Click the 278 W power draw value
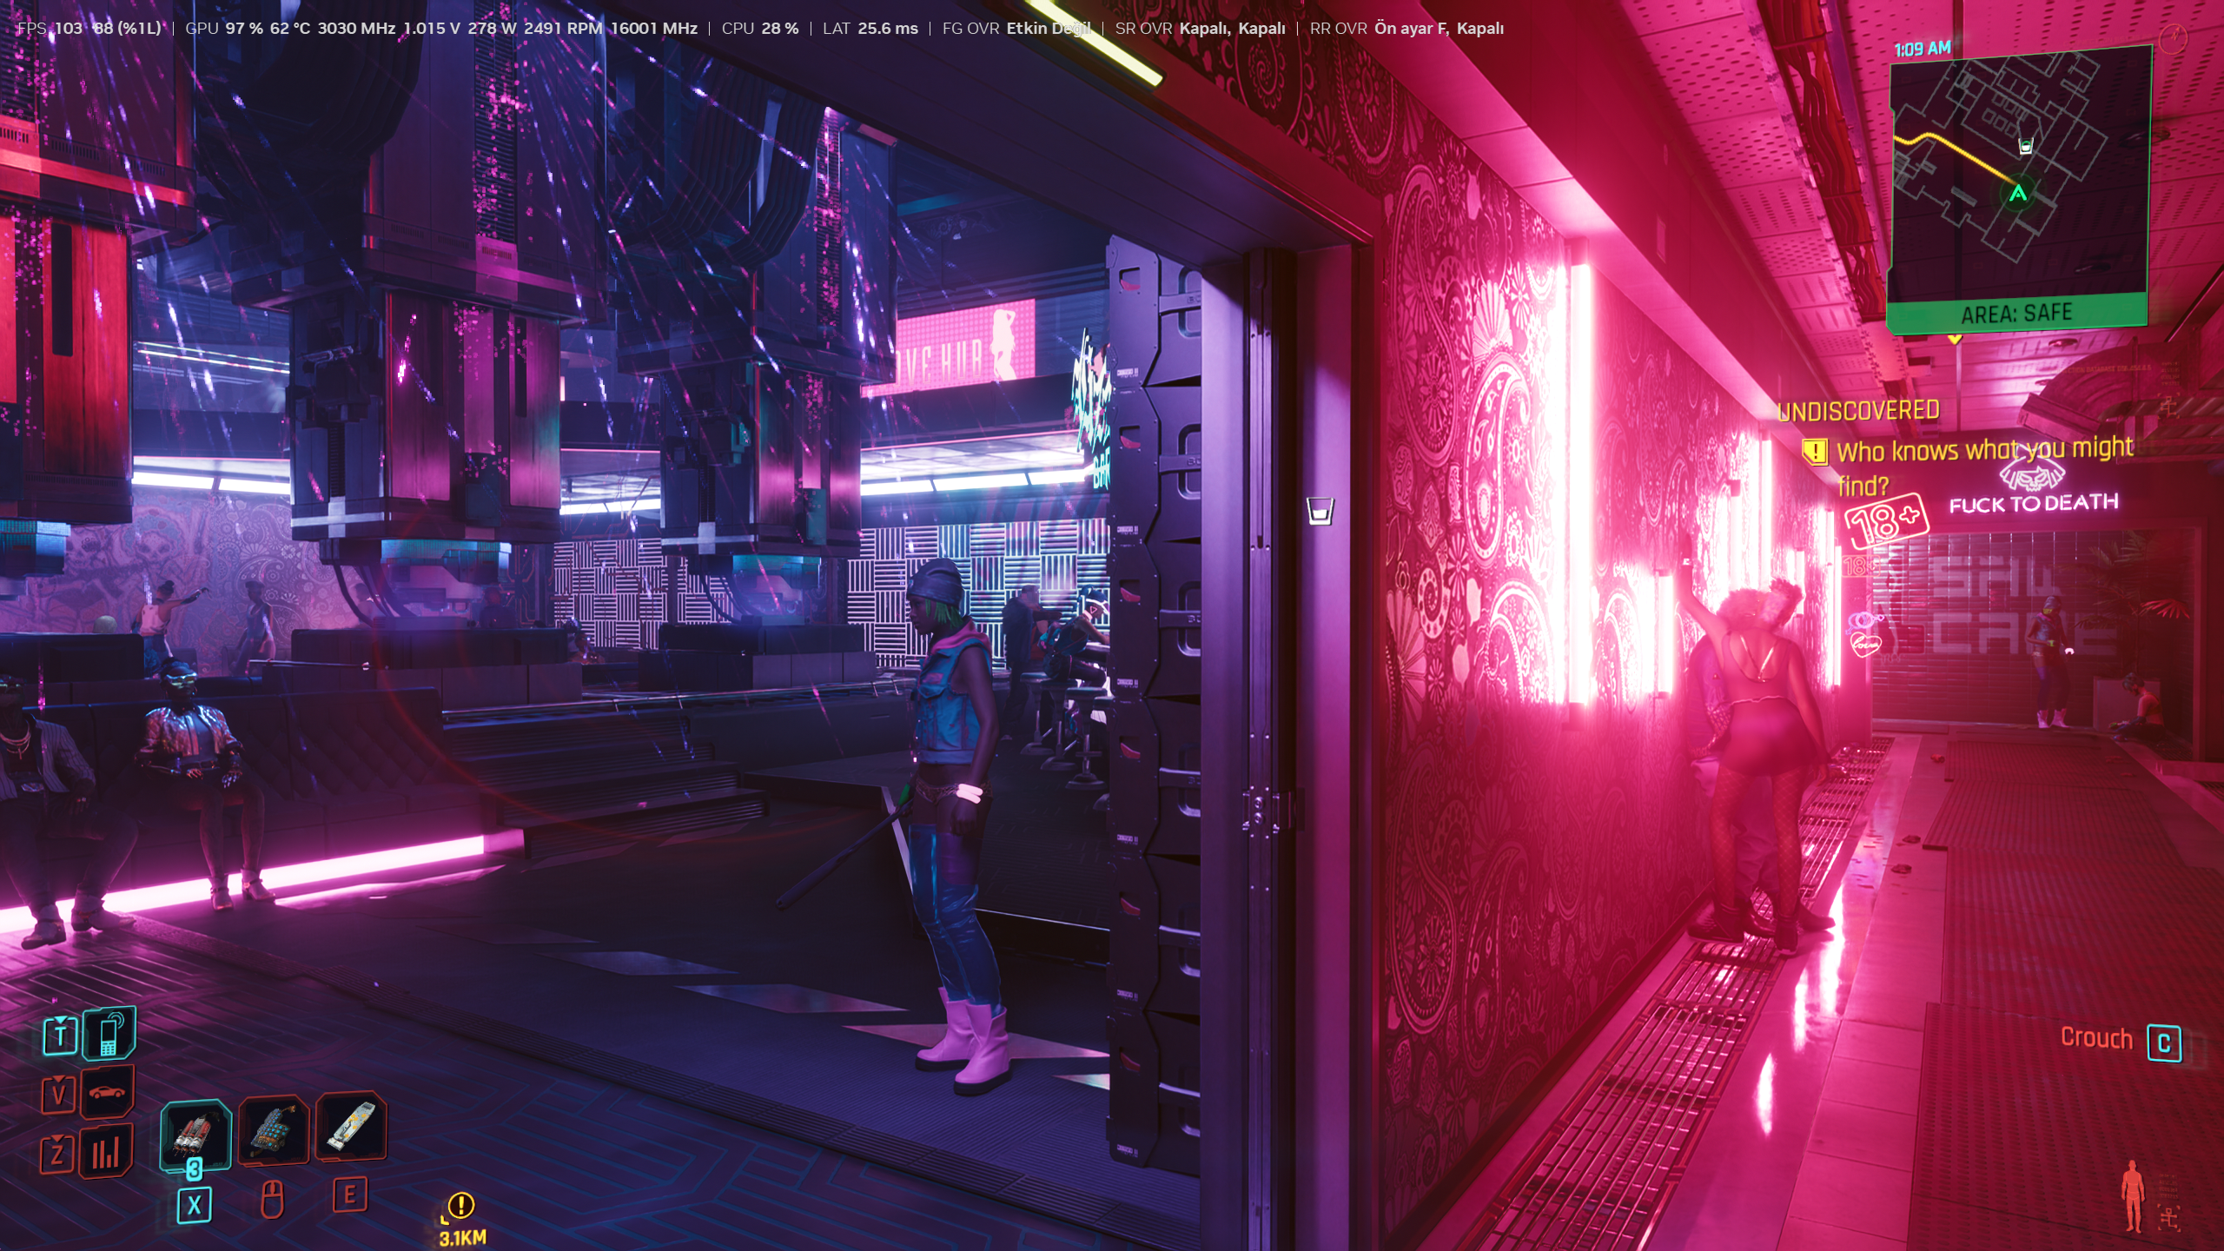Screen dimensions: 2224x1251 pos(493,28)
